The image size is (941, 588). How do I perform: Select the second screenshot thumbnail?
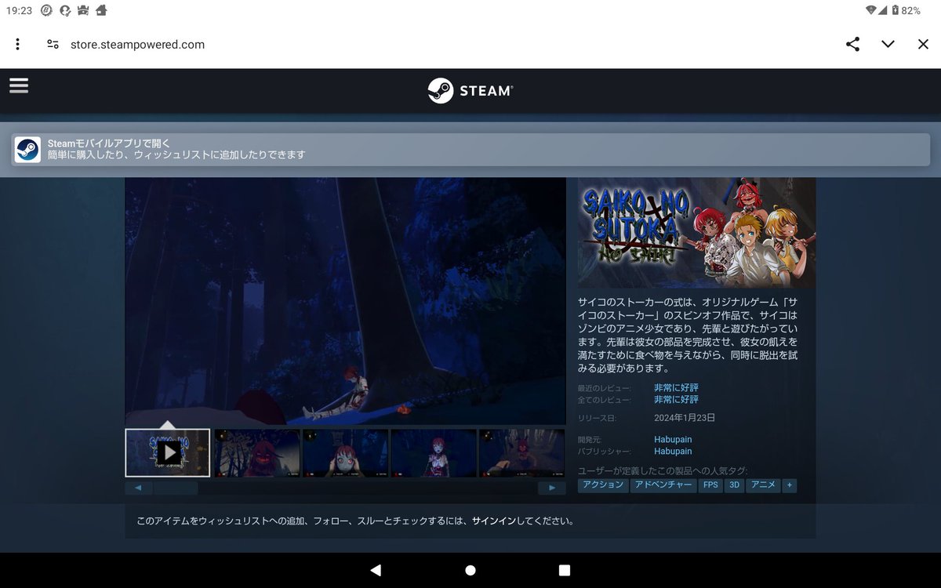click(x=257, y=452)
